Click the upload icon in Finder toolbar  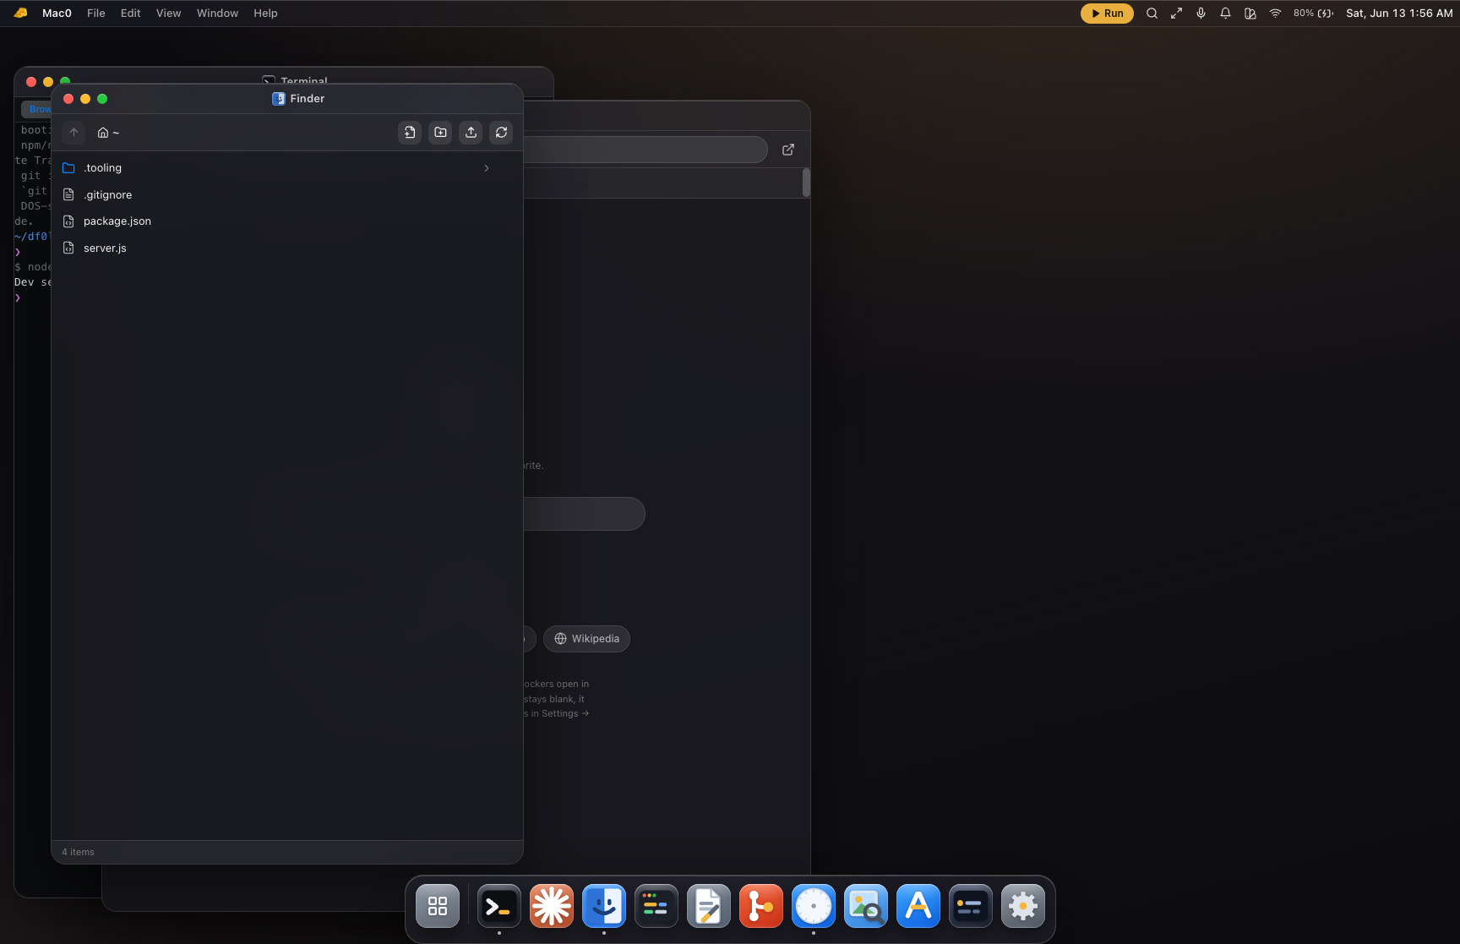point(471,133)
